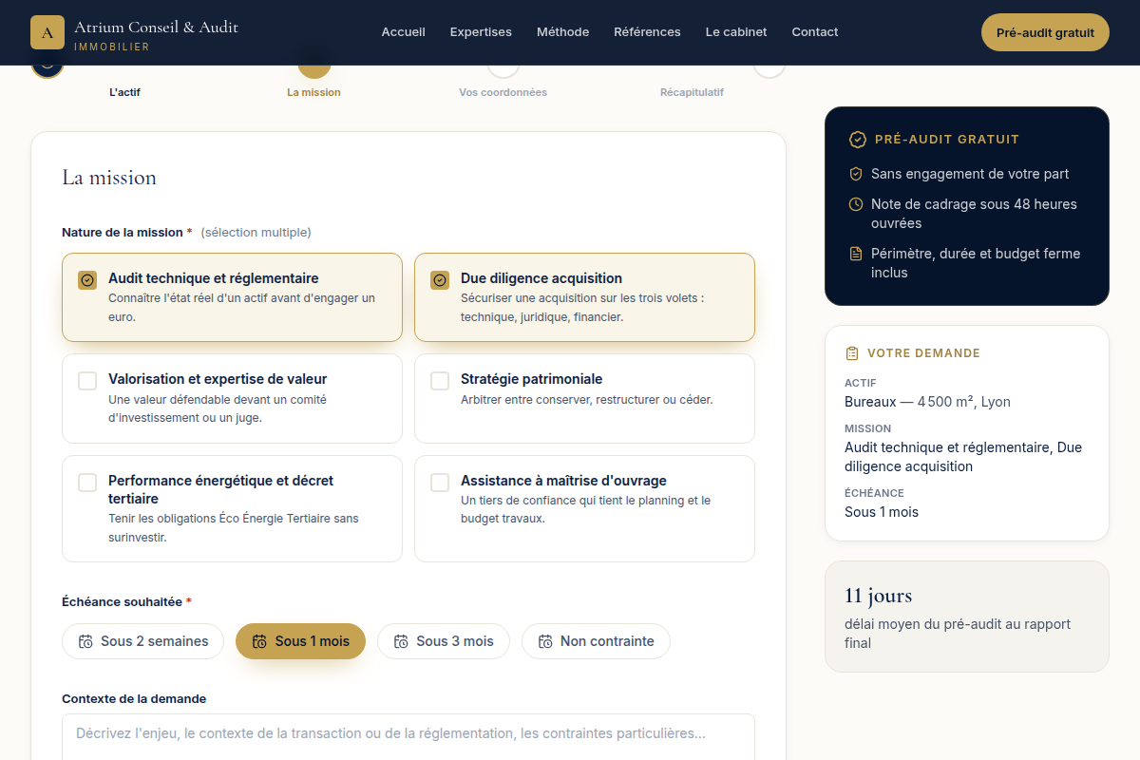Click the Pré-audit gratuit header button
The width and height of the screenshot is (1140, 760).
point(1045,32)
